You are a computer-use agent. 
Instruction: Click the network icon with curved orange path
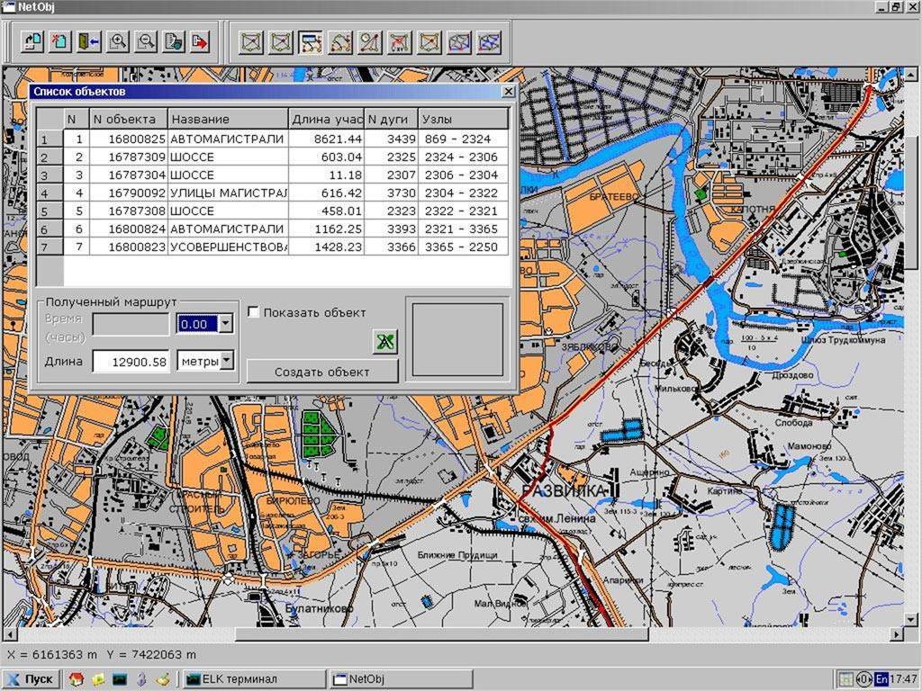tap(340, 42)
